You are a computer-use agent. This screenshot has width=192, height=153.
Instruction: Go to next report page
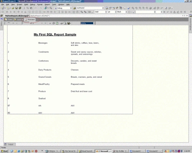(x=42, y=23)
